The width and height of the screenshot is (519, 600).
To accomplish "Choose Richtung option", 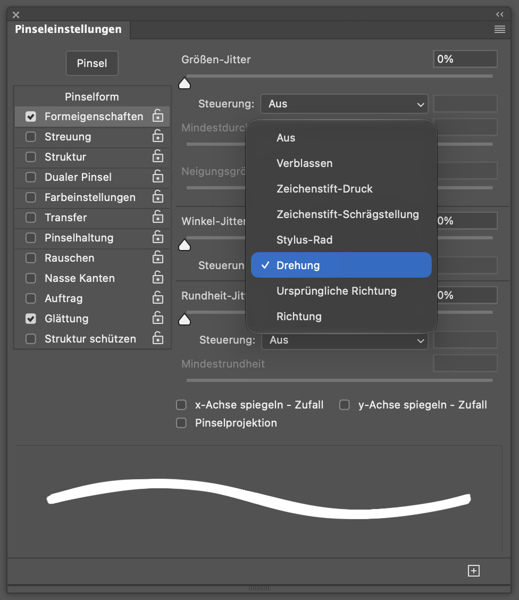I will 341,316.
